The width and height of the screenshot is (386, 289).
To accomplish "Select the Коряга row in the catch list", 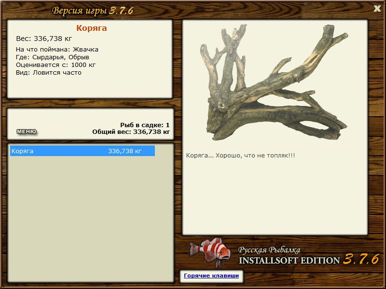I will [x=83, y=151].
